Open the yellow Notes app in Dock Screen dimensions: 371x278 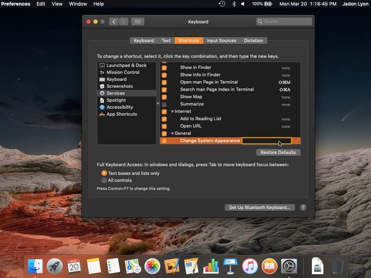coord(94,266)
